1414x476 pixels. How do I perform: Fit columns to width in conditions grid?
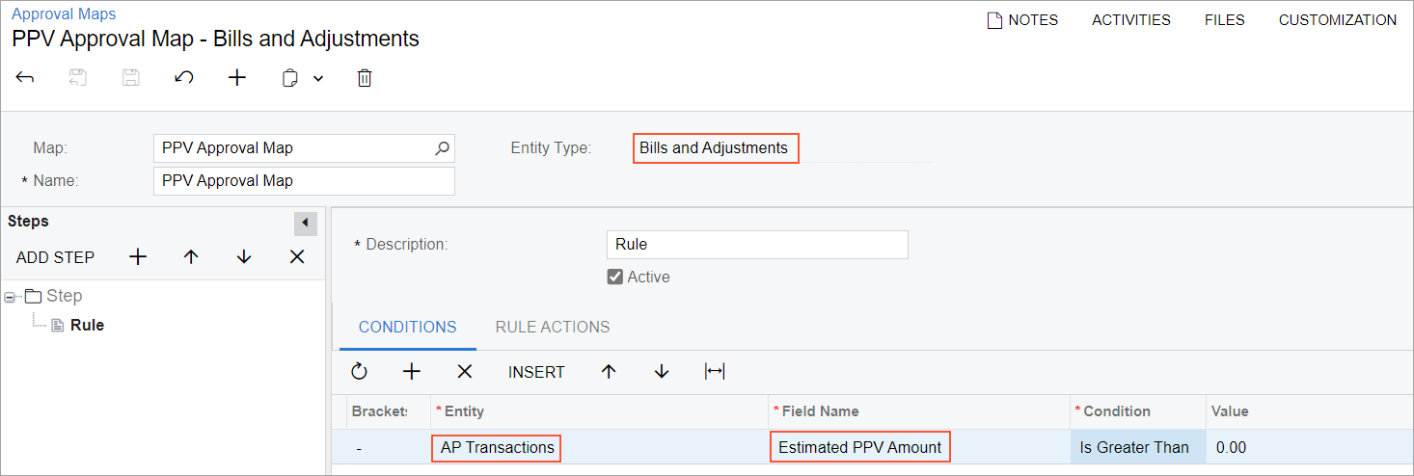tap(715, 372)
